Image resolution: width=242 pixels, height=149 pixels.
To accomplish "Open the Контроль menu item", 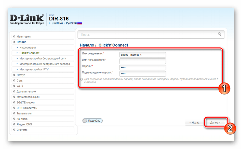I will [43, 119].
